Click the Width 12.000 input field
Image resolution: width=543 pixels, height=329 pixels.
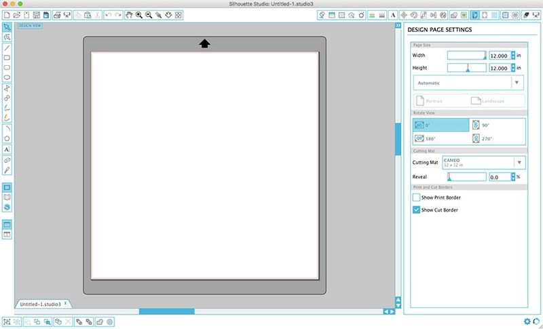(500, 56)
